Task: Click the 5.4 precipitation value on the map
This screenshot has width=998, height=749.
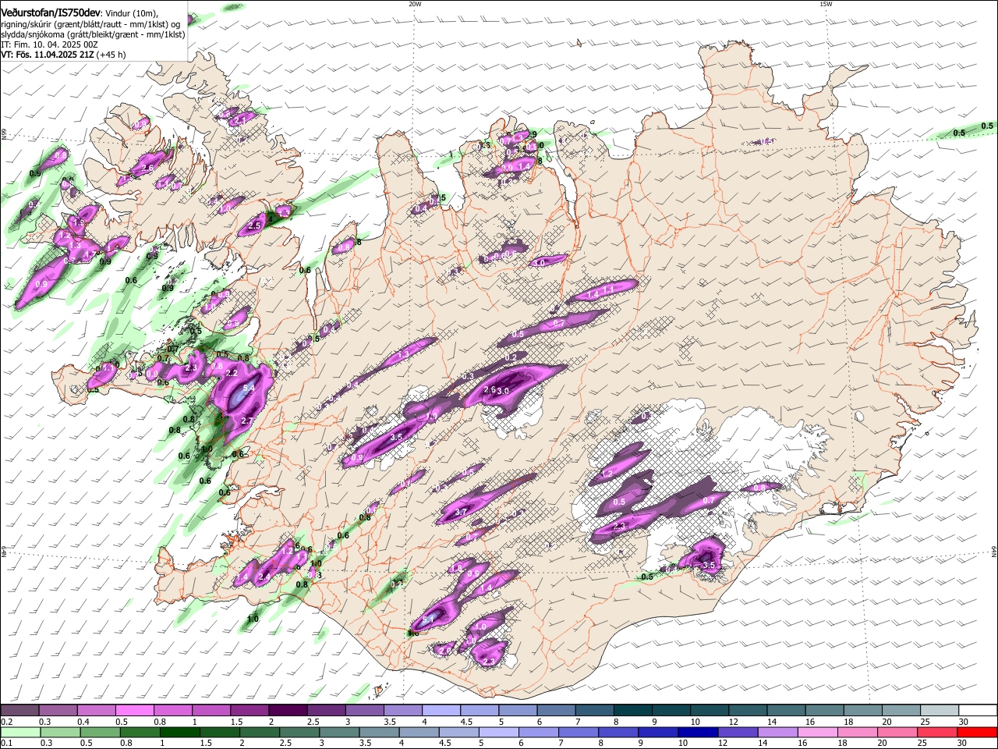Action: click(x=249, y=388)
